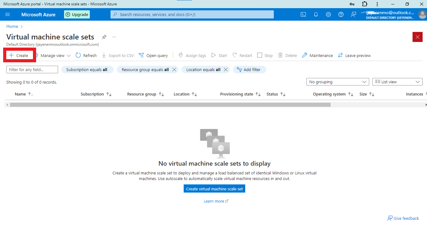Open the browser extensions puzzle icon

(365, 4)
